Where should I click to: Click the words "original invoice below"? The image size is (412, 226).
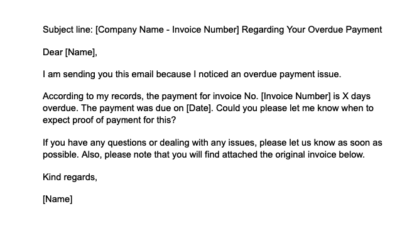[x=320, y=154]
